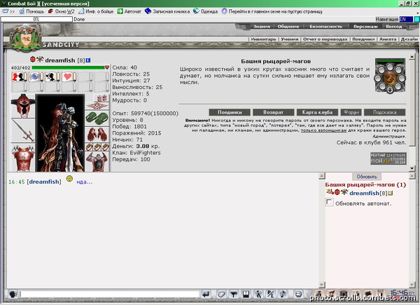Click the top frame scroll down arrow
The image size is (420, 305).
click(412, 168)
